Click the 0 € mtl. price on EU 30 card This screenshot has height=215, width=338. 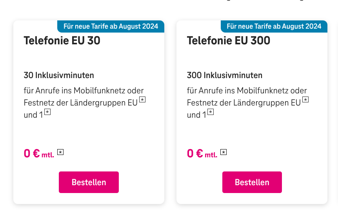[39, 153]
